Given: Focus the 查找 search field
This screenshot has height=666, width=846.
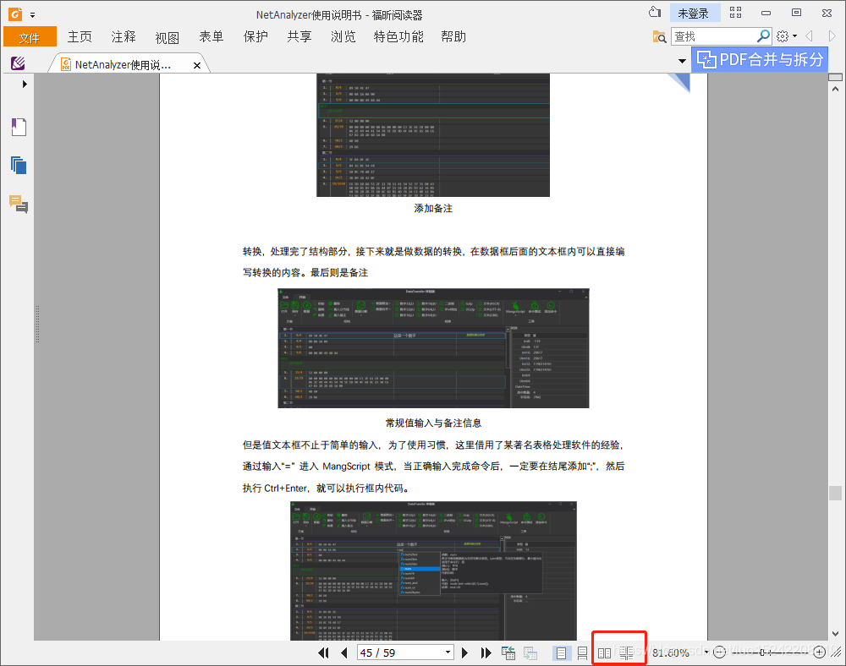Looking at the screenshot, I should (x=713, y=36).
